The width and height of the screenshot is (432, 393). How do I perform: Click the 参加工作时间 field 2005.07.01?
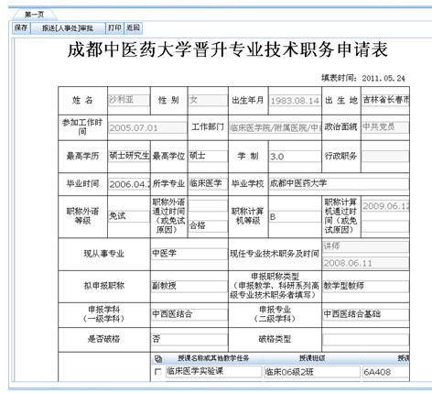pos(147,127)
